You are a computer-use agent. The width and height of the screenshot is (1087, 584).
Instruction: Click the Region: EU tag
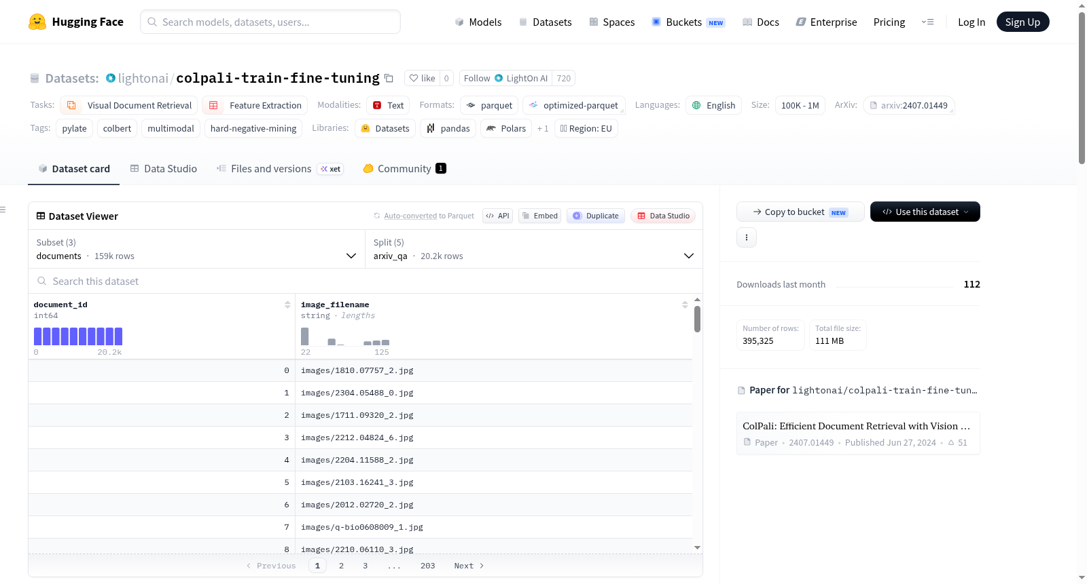pos(586,128)
